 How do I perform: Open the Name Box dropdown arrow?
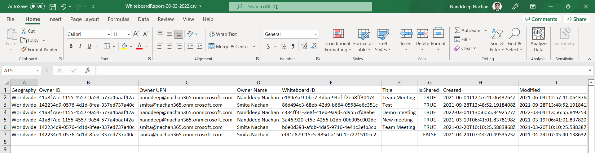pos(37,70)
